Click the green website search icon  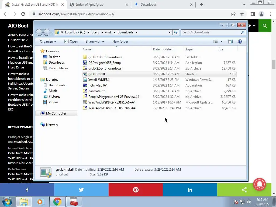265,26
